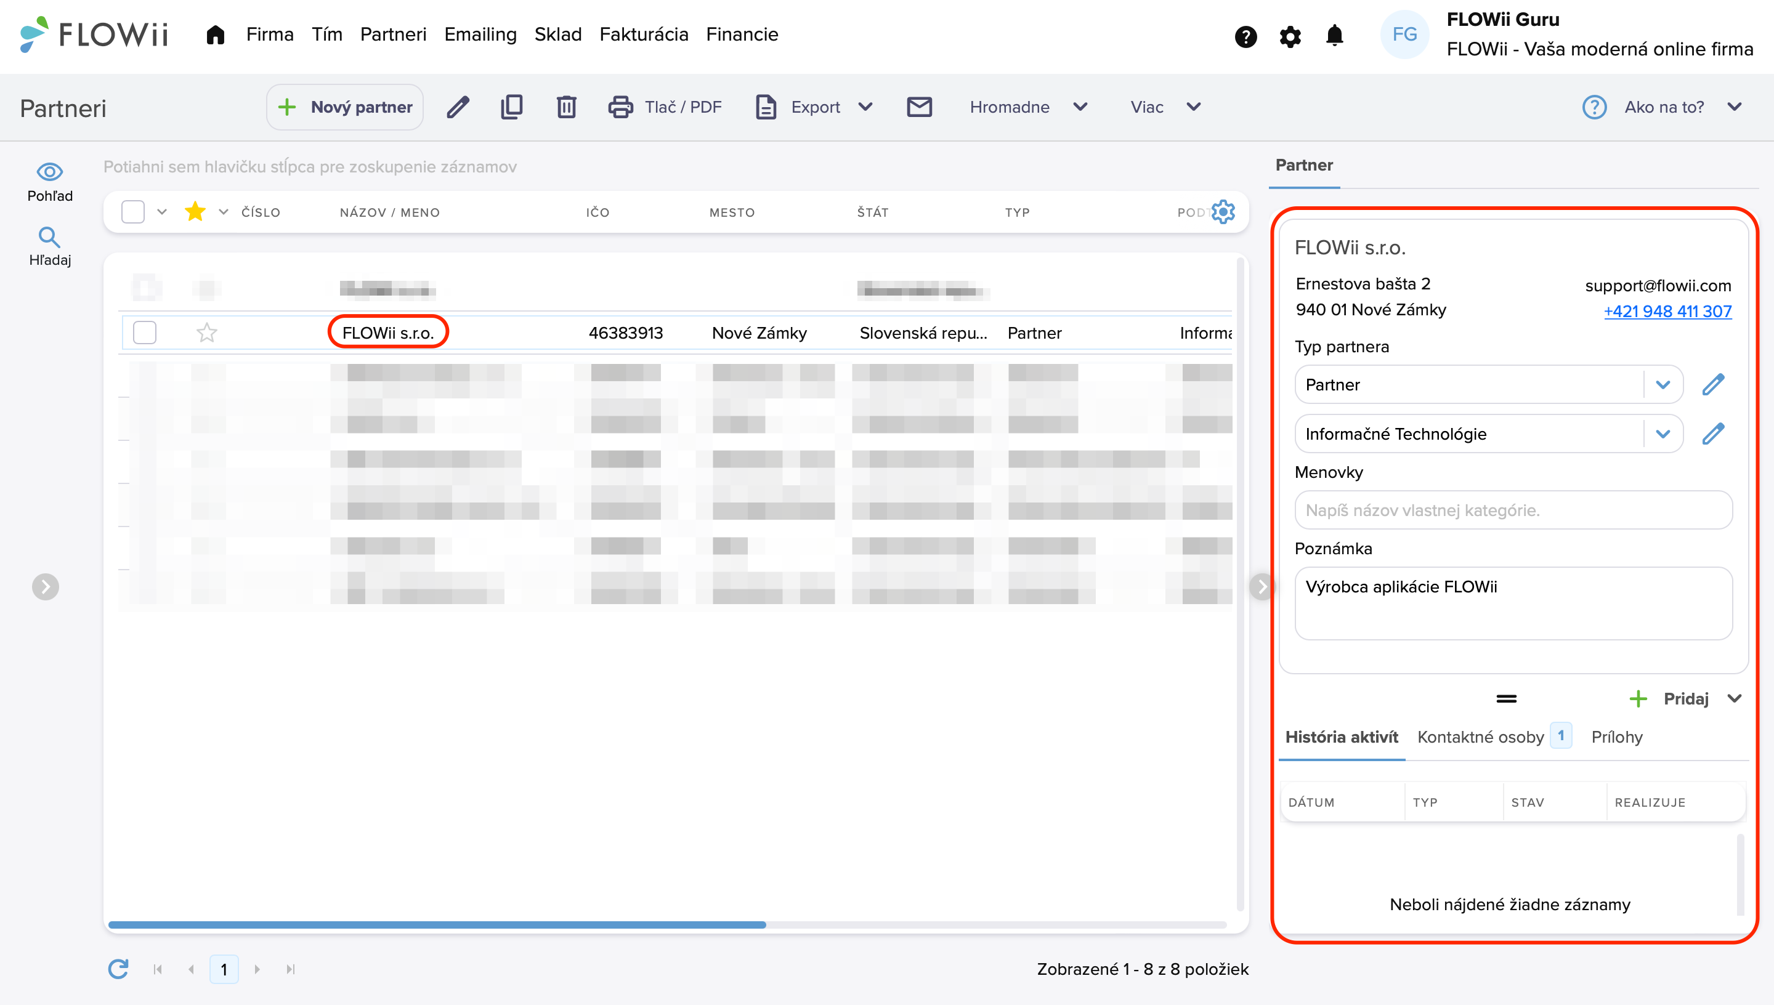
Task: Go to the last page
Action: (x=291, y=969)
